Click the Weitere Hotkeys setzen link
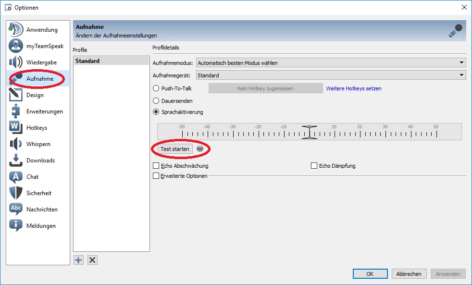 click(x=353, y=88)
